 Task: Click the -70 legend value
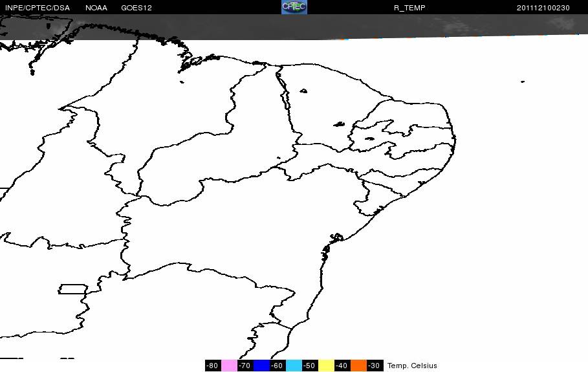[245, 366]
